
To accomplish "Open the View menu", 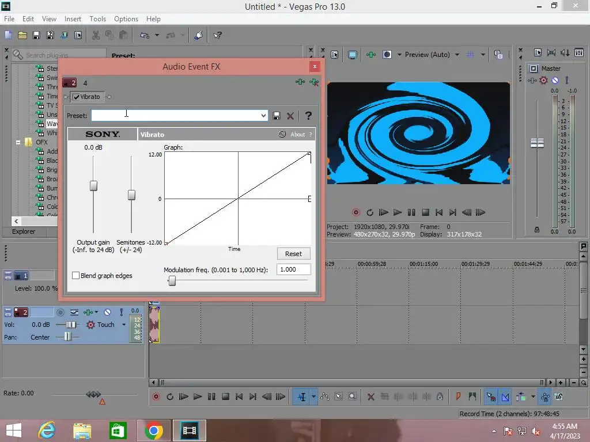I will (x=49, y=19).
